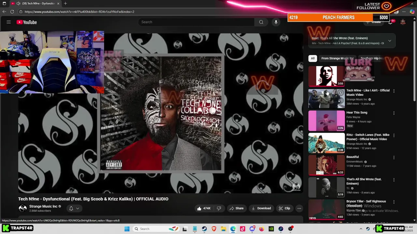
Task: Open options for Hear This Song video
Action: click(394, 113)
